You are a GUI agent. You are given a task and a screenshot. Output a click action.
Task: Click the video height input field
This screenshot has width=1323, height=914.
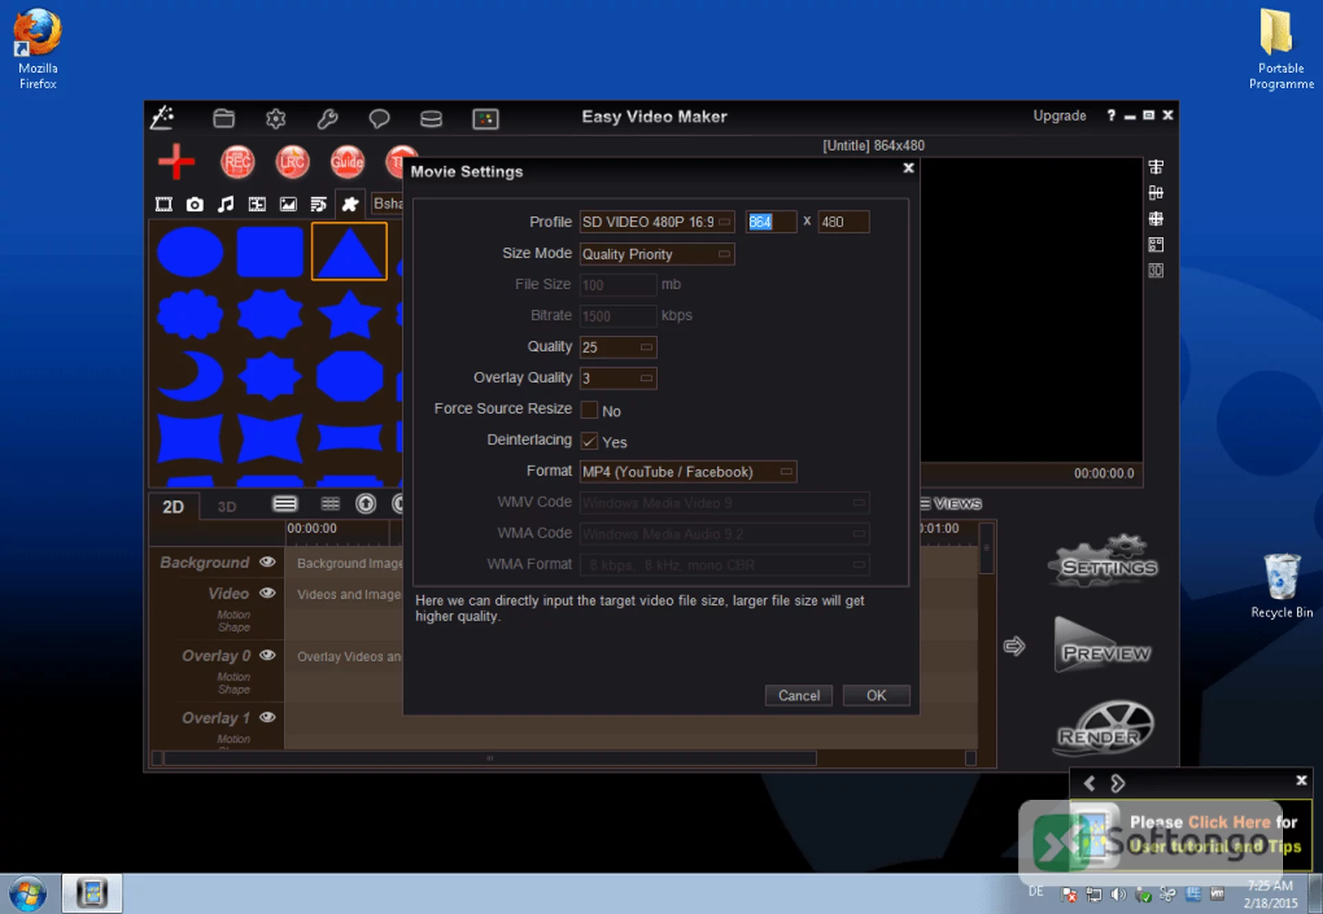(x=843, y=222)
